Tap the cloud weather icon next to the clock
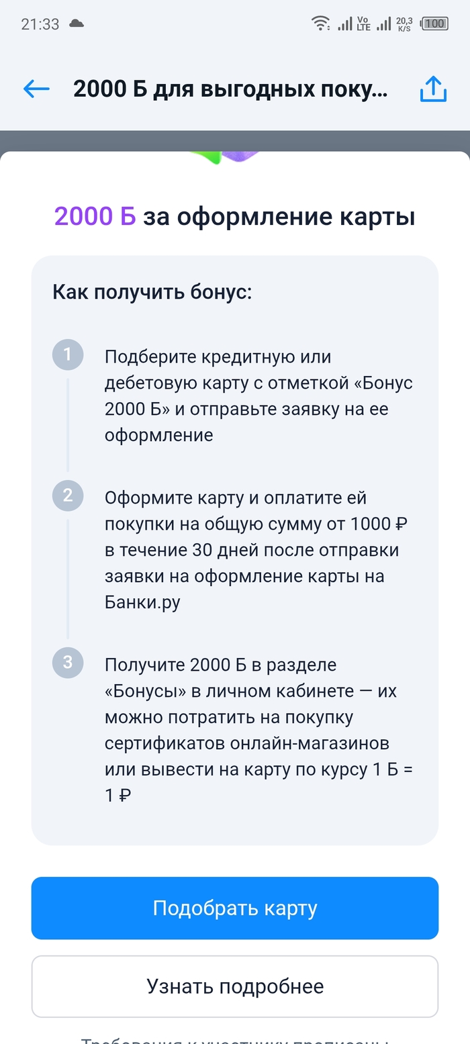 point(76,22)
